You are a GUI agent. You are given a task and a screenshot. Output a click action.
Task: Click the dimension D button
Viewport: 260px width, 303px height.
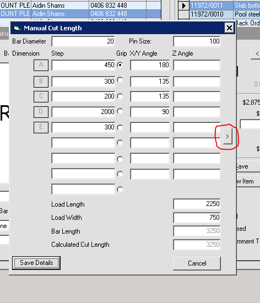point(41,112)
